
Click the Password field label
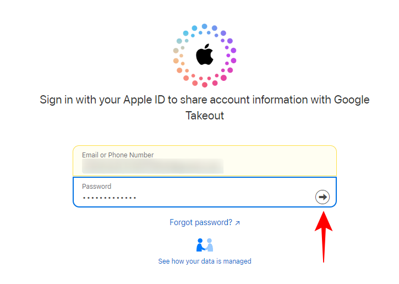[96, 187]
